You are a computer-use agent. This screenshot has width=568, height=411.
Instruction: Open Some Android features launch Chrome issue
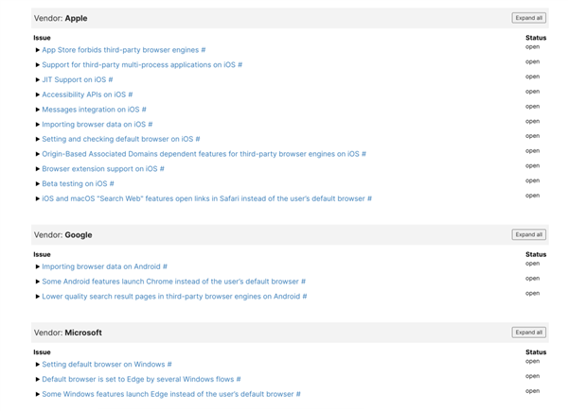tap(169, 282)
